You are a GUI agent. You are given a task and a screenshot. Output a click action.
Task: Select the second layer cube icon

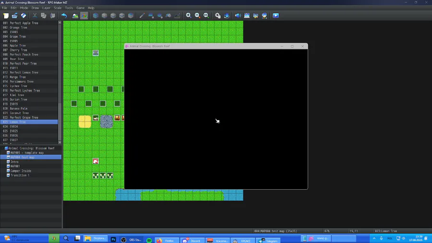point(105,16)
